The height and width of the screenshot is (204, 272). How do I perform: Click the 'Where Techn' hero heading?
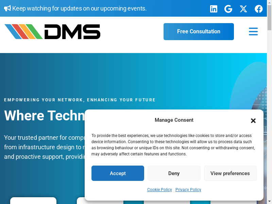pos(44,116)
